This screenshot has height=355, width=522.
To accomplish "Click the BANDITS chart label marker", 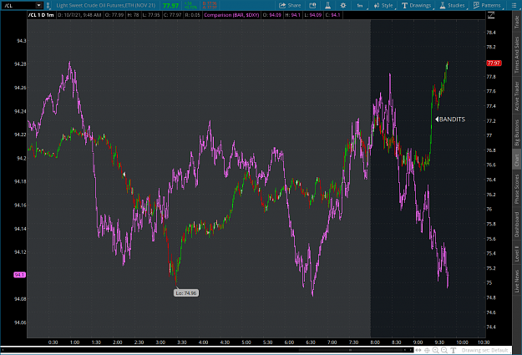I will tap(450, 119).
